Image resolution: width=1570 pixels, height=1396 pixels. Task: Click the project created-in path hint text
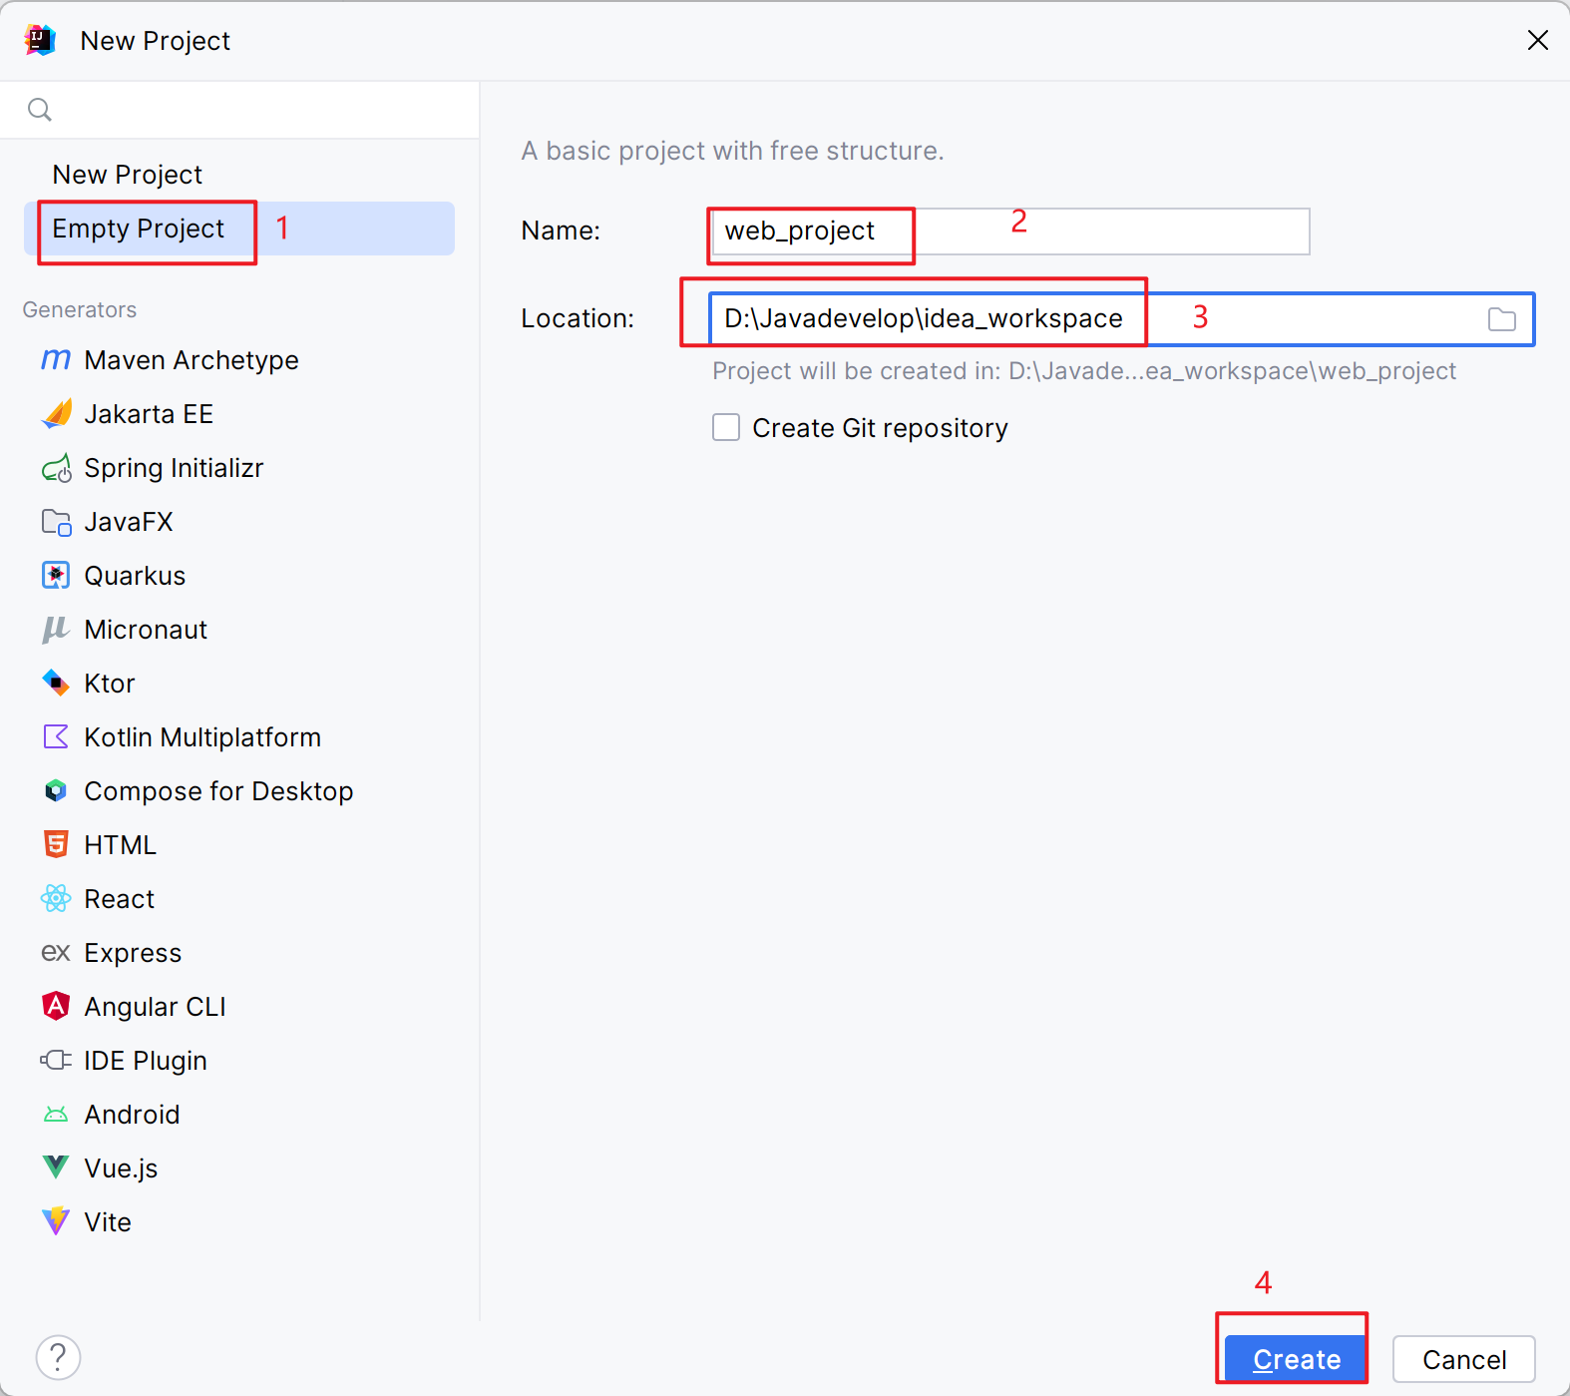[1084, 371]
